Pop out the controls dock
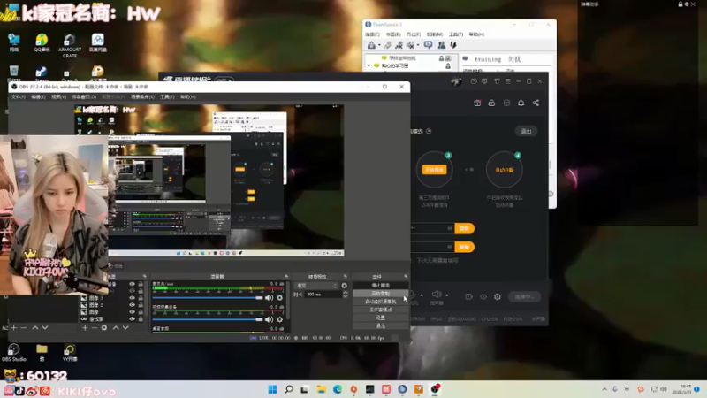 [x=406, y=276]
